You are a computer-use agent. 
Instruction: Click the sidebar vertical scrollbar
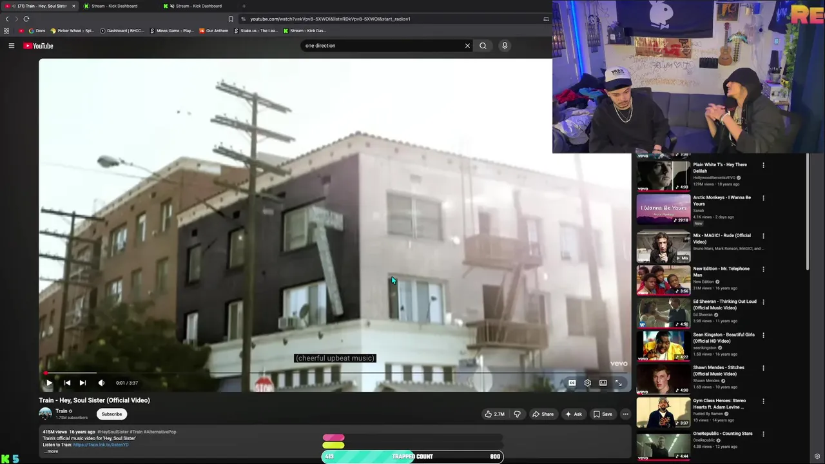pyautogui.click(x=807, y=213)
